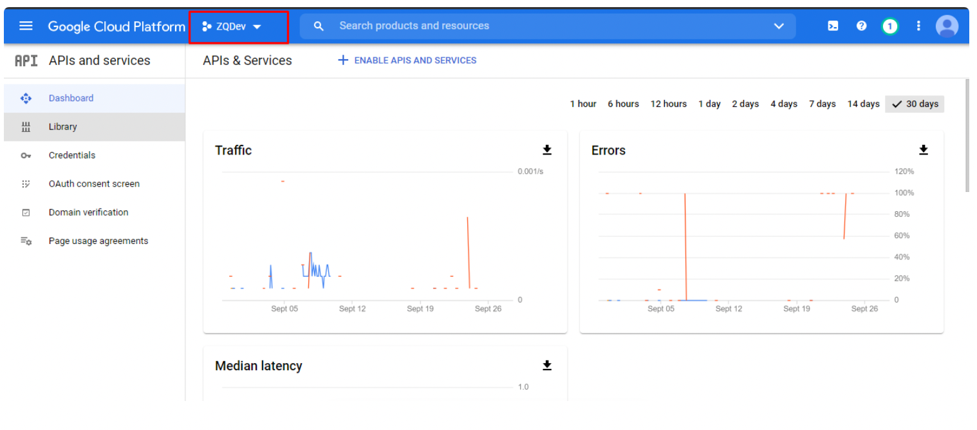The image size is (977, 430).
Task: Click the 100% axis label in Errors chart
Action: 904,193
